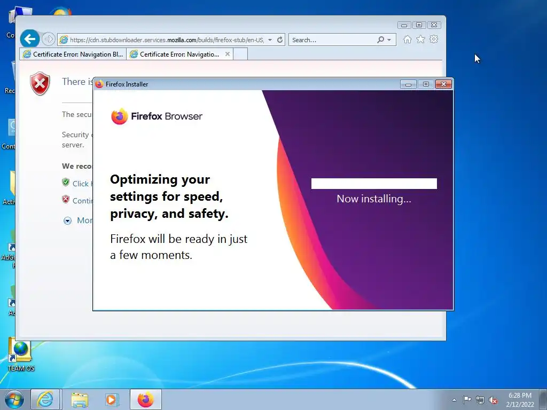The height and width of the screenshot is (410, 547).
Task: Open a new blank tab in Internet Explorer
Action: [240, 54]
